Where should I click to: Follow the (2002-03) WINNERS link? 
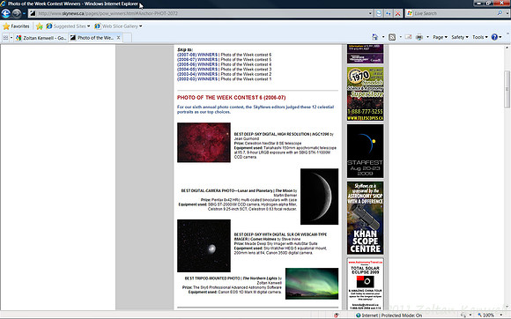click(x=197, y=79)
